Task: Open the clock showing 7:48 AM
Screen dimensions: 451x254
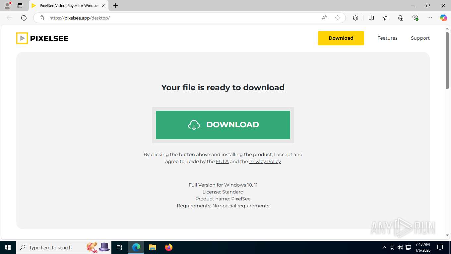Action: [422, 247]
